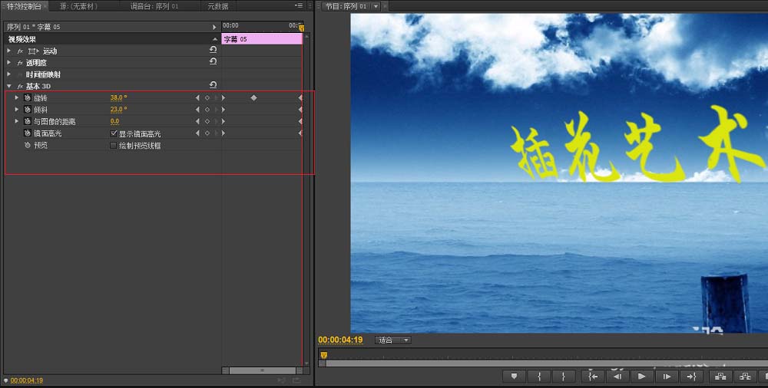Click program monitor timecode 00:00:04:19

(x=340, y=340)
